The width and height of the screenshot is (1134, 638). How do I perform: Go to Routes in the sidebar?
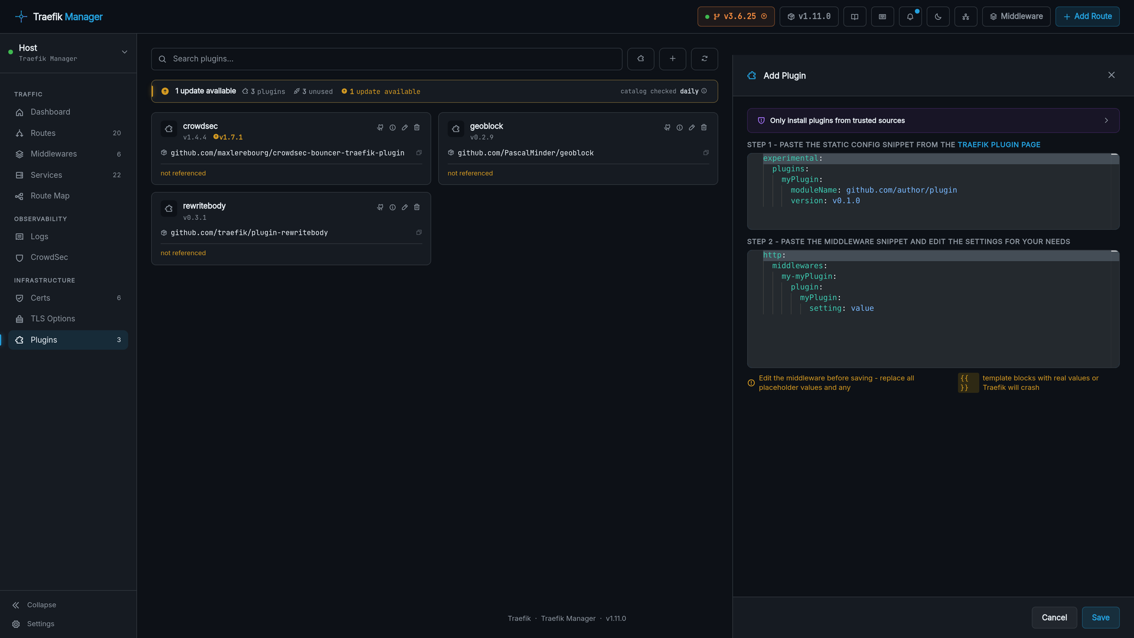point(68,134)
